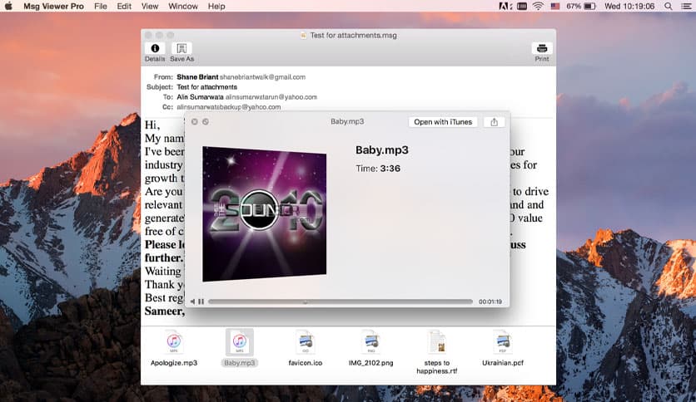Open Notification Center icon
The height and width of the screenshot is (402, 696).
coord(686,6)
